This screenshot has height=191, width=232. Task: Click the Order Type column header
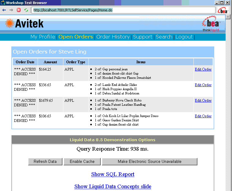[x=76, y=62]
